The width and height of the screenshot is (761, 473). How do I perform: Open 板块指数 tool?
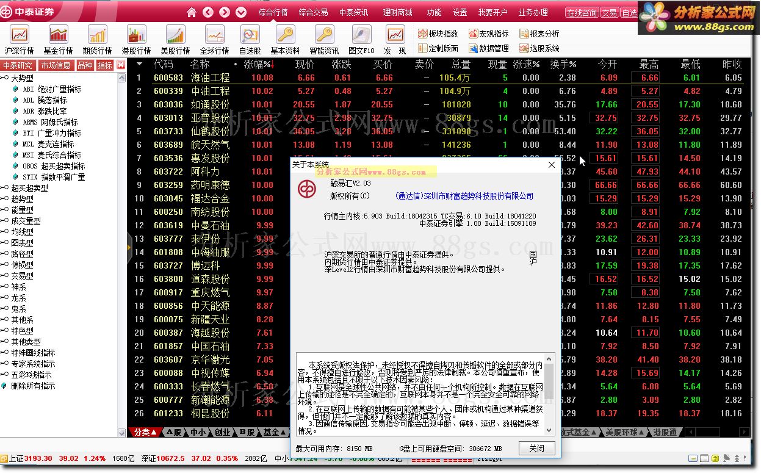[438, 34]
